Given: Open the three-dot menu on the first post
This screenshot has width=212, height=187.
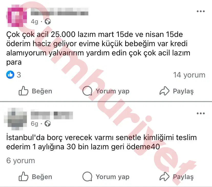Looking at the screenshot, I should (x=201, y=11).
